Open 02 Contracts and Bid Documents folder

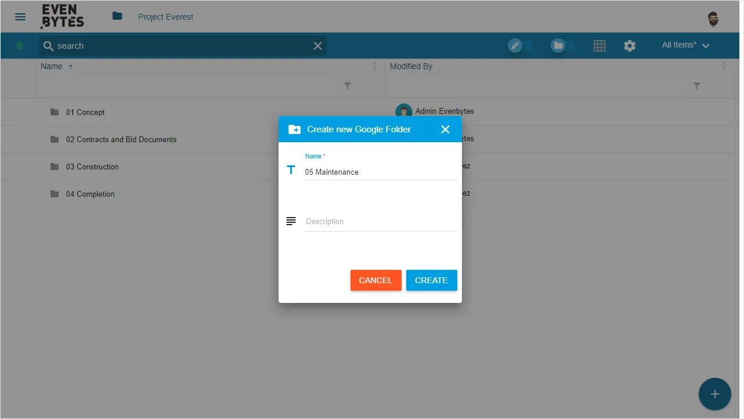(x=121, y=139)
